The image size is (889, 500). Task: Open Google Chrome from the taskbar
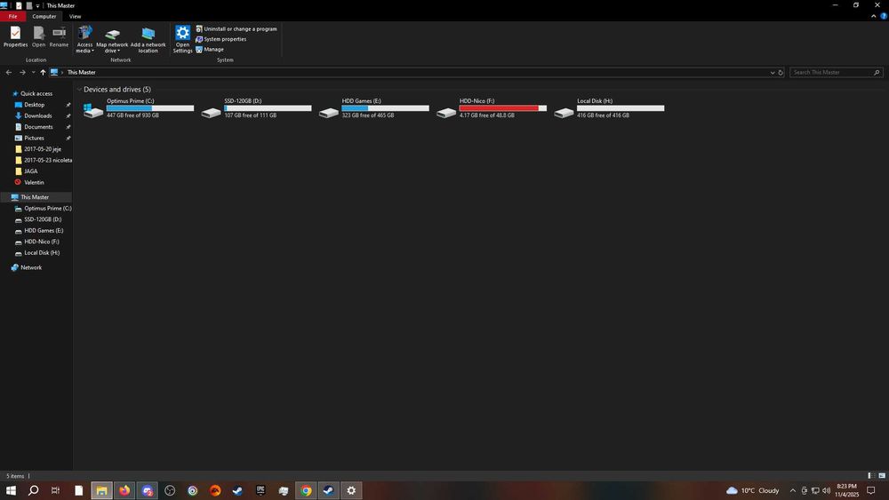[306, 490]
